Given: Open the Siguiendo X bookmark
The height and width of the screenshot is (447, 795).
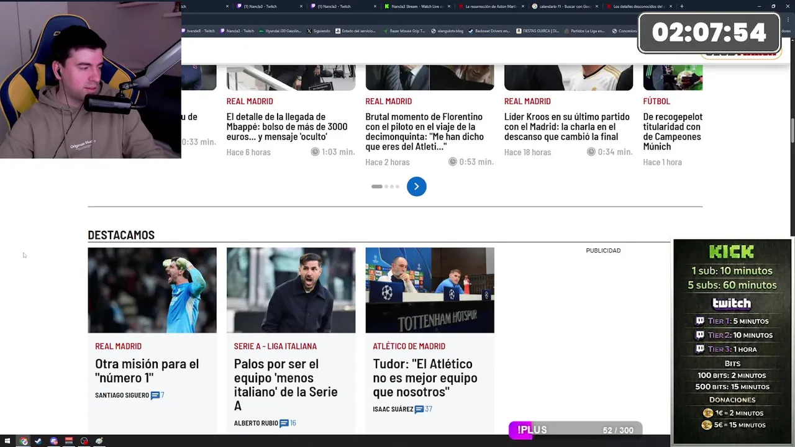Looking at the screenshot, I should (x=319, y=30).
